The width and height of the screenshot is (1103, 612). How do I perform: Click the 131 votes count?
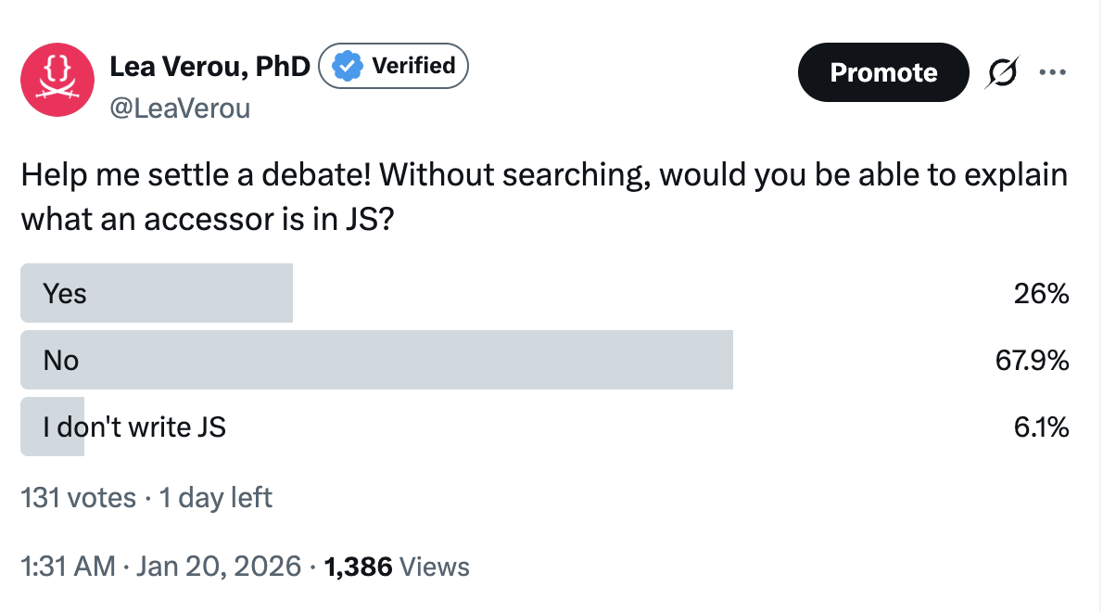(78, 498)
